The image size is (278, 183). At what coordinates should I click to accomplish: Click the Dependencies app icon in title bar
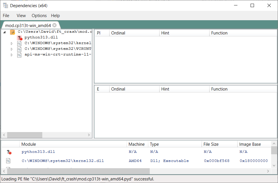pos(5,5)
